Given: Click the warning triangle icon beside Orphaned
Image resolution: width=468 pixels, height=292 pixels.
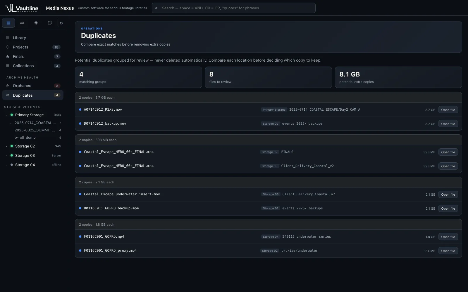Looking at the screenshot, I should (8, 86).
